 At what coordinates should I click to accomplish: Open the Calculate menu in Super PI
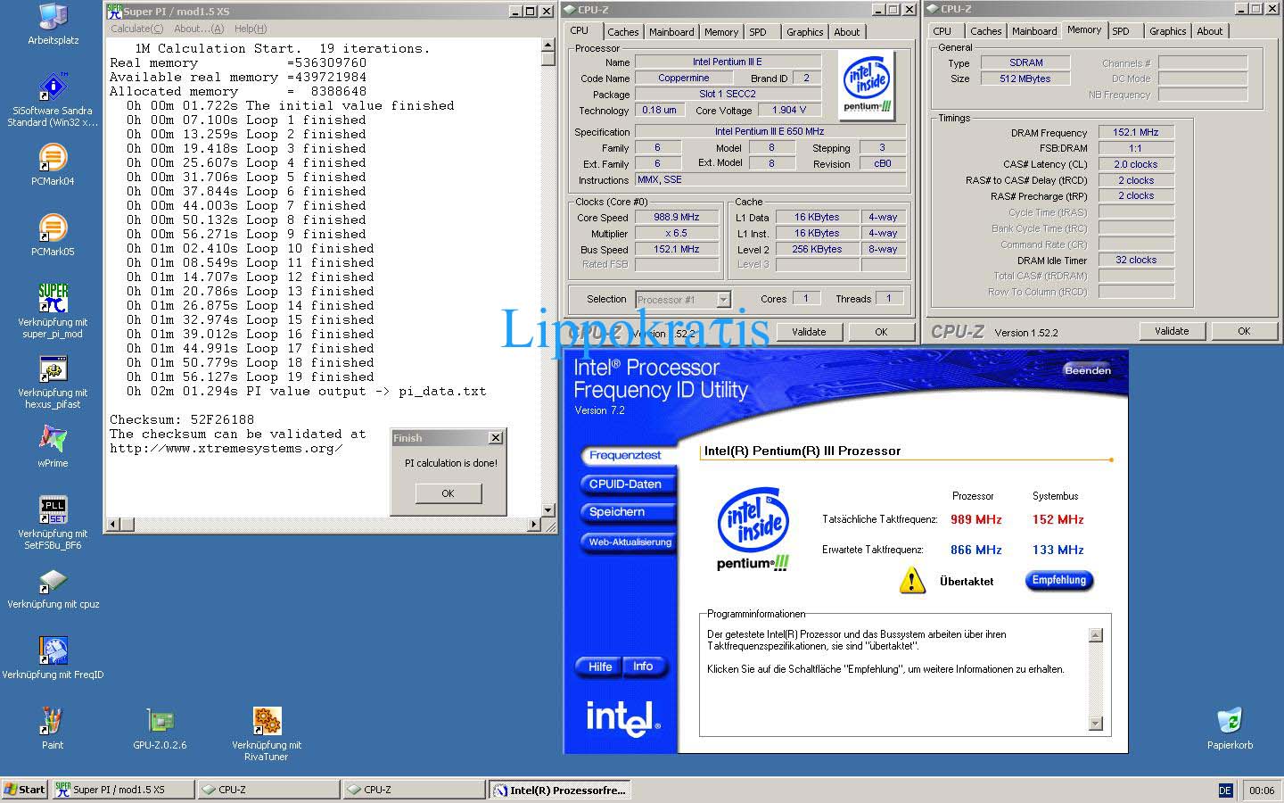136,29
